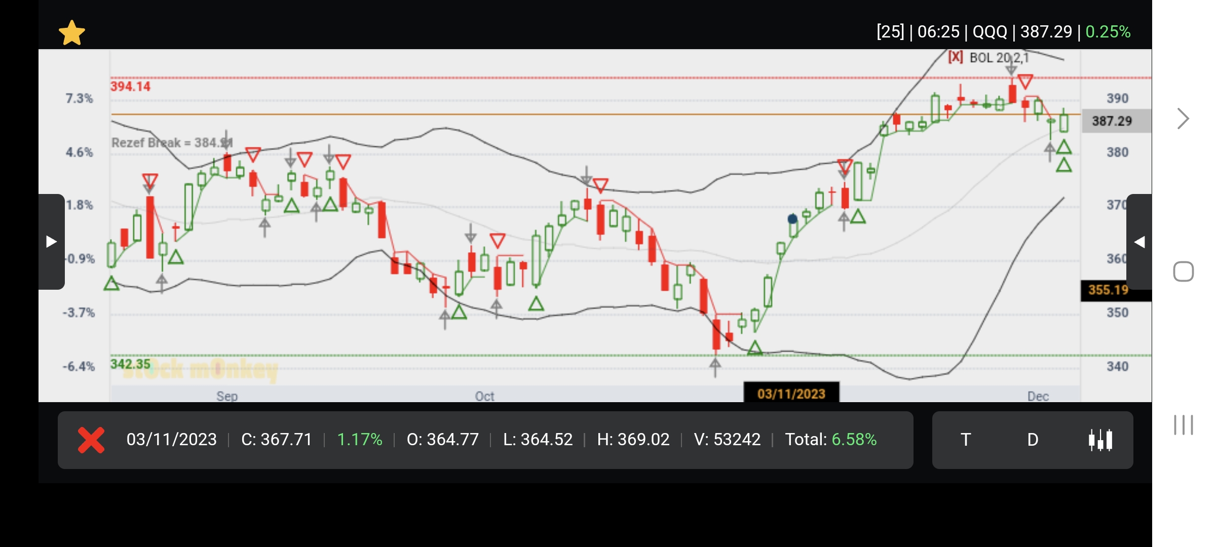Tap the Total 6.58% readout in the data bar
Viewport: 1216px width, 547px height.
(830, 440)
